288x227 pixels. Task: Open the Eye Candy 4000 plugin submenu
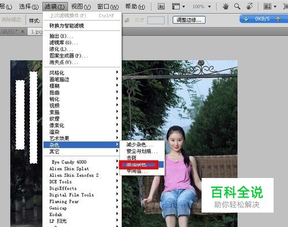click(82, 162)
